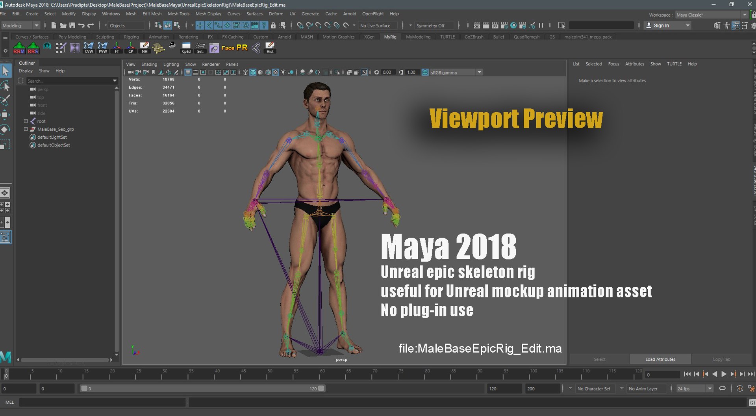Click the FT freeze transform shelf icon
This screenshot has height=416, width=756.
tap(117, 48)
